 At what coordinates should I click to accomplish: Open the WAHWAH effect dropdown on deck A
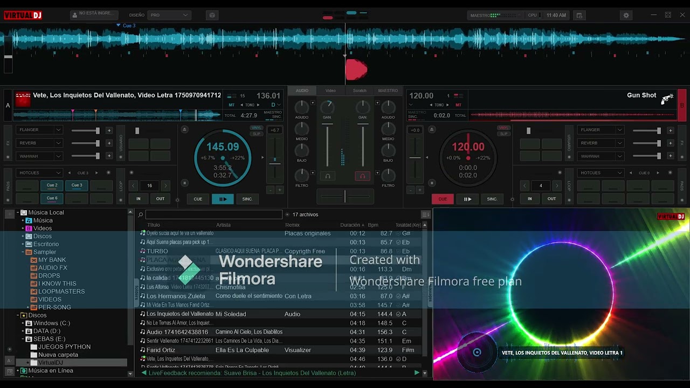40,156
